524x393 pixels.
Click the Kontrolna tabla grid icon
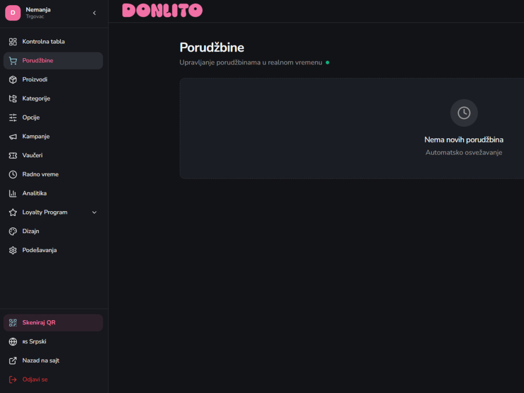pos(13,42)
